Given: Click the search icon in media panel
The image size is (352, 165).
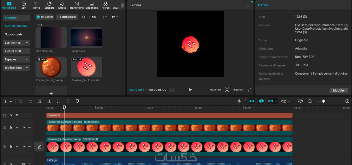Looking at the screenshot, I should 84,17.
